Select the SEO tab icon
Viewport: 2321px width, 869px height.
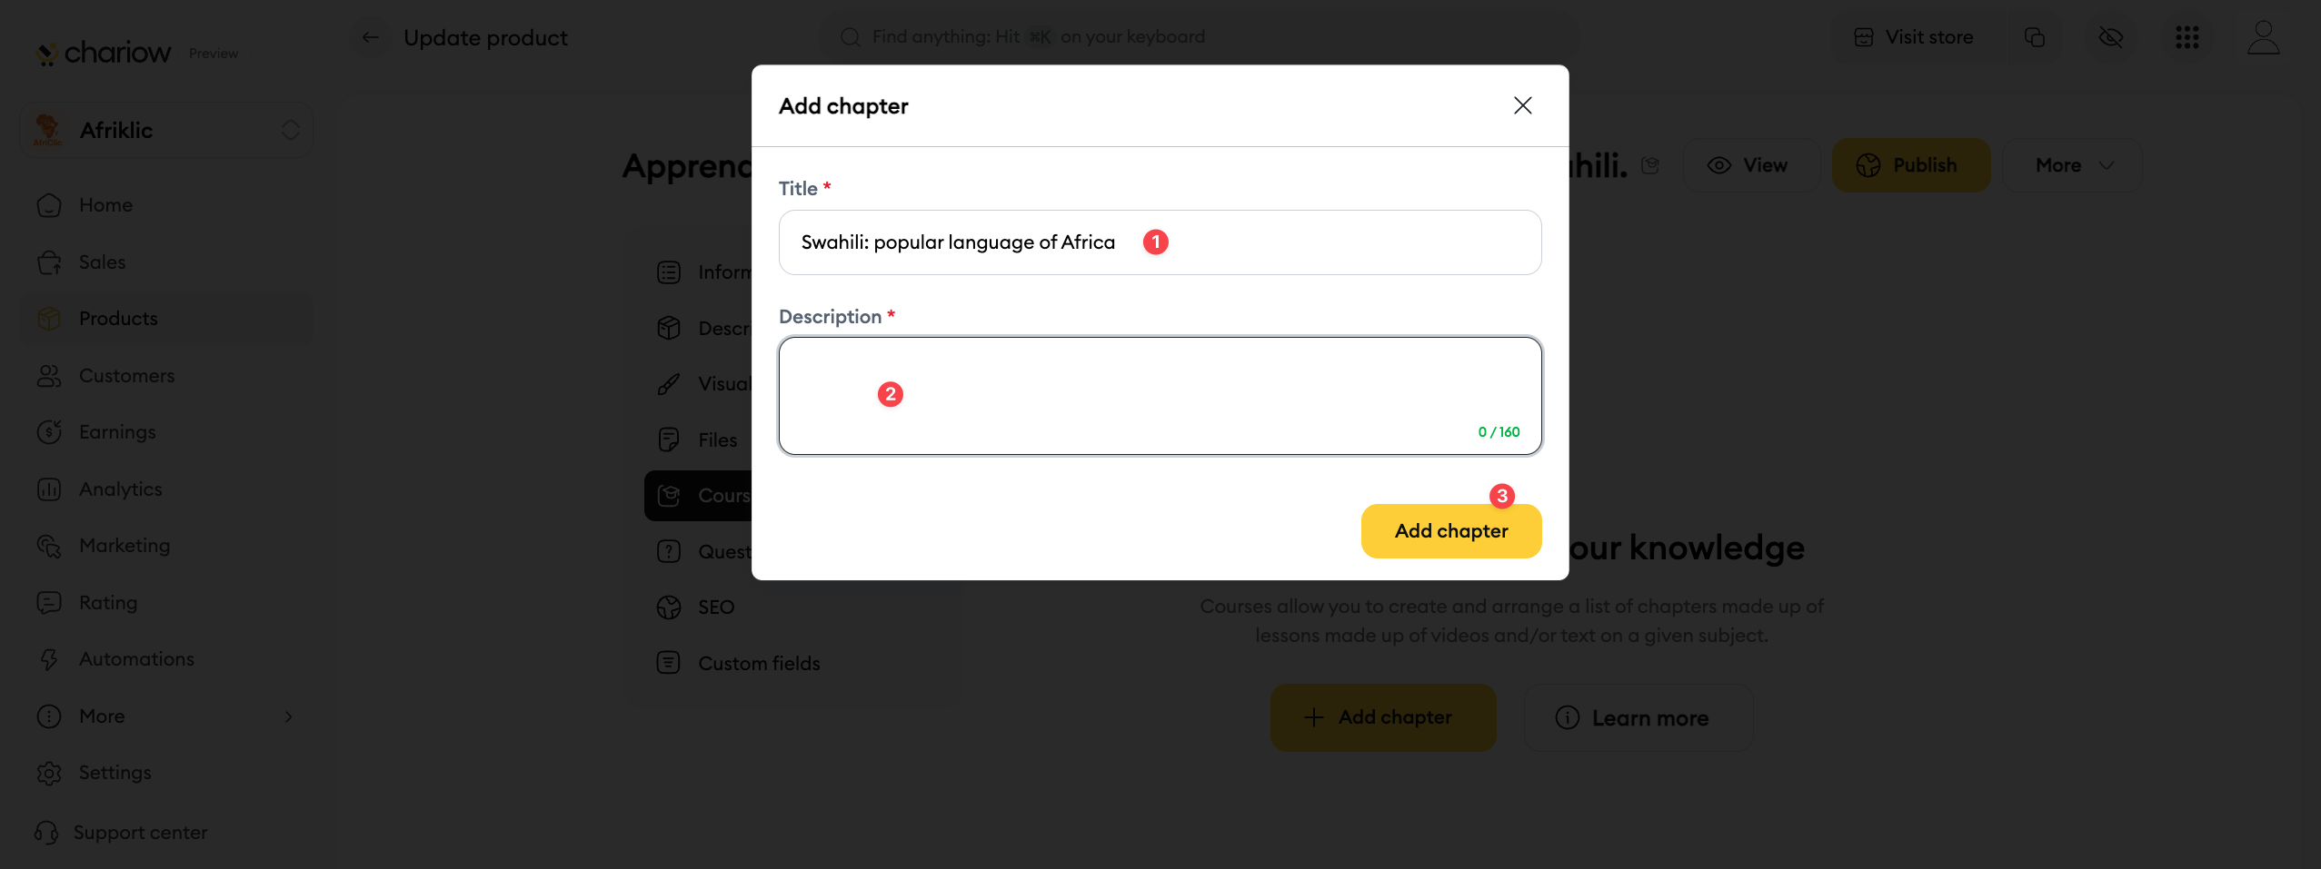click(x=669, y=607)
